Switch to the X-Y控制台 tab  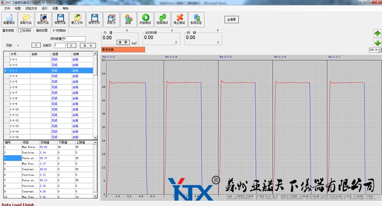(59, 31)
